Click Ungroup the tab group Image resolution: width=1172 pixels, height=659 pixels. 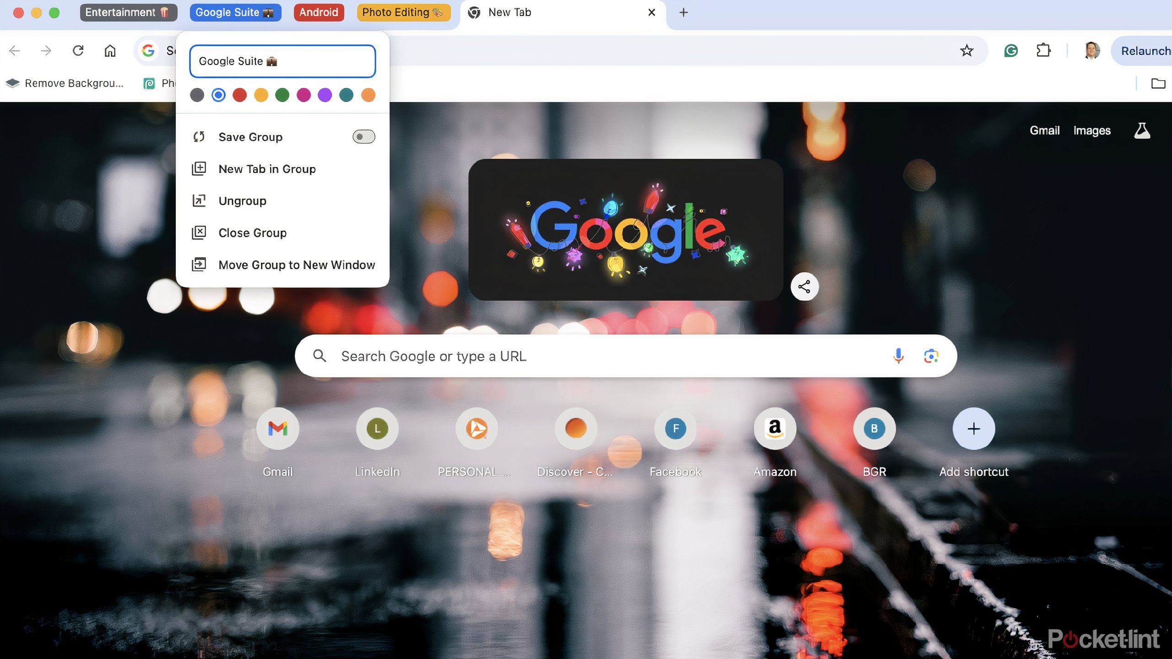(242, 200)
